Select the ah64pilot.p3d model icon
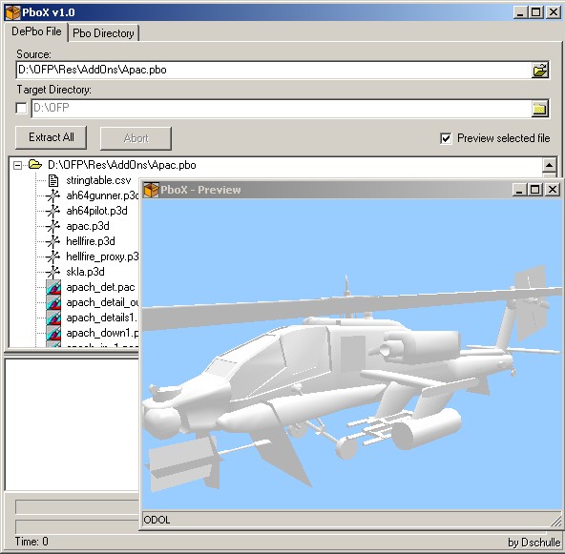The height and width of the screenshot is (554, 565). pos(53,211)
